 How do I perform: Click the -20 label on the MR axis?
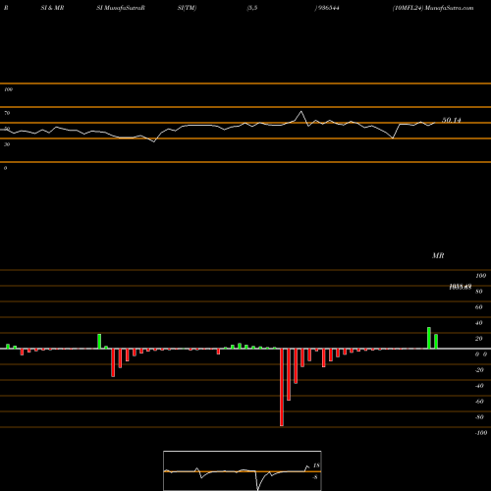coord(479,370)
